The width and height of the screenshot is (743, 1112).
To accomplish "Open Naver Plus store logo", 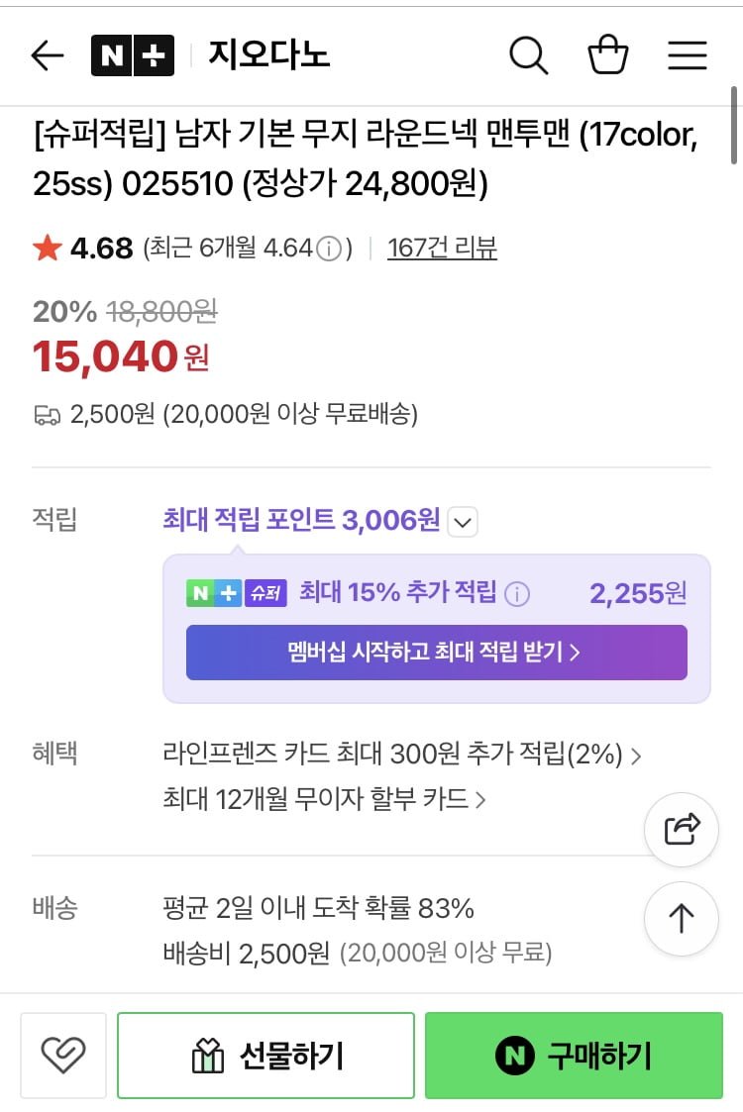I will (133, 56).
